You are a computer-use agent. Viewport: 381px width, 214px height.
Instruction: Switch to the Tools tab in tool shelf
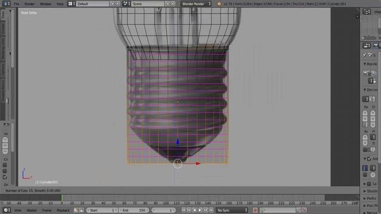(3, 14)
